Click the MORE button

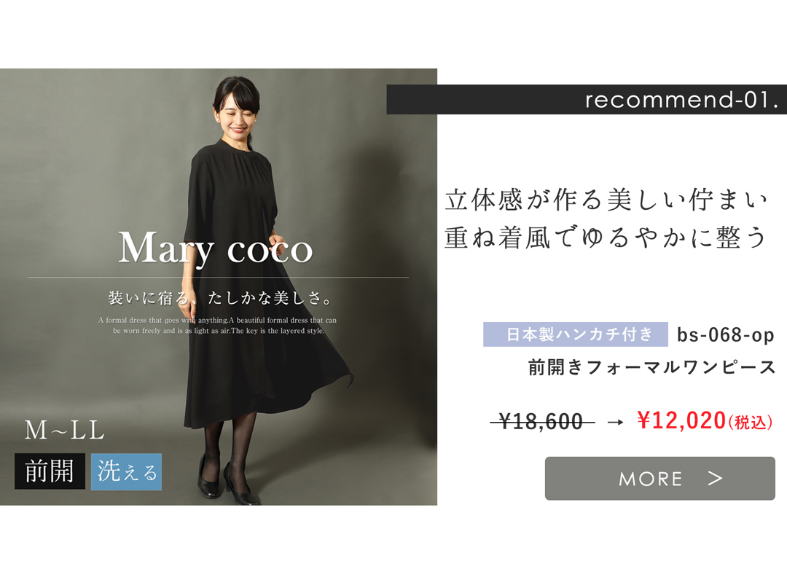tap(659, 478)
